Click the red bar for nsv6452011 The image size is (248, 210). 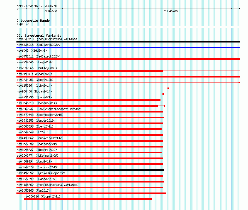[128, 59]
